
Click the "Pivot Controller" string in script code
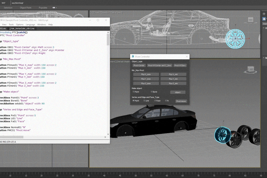click(x=15, y=36)
